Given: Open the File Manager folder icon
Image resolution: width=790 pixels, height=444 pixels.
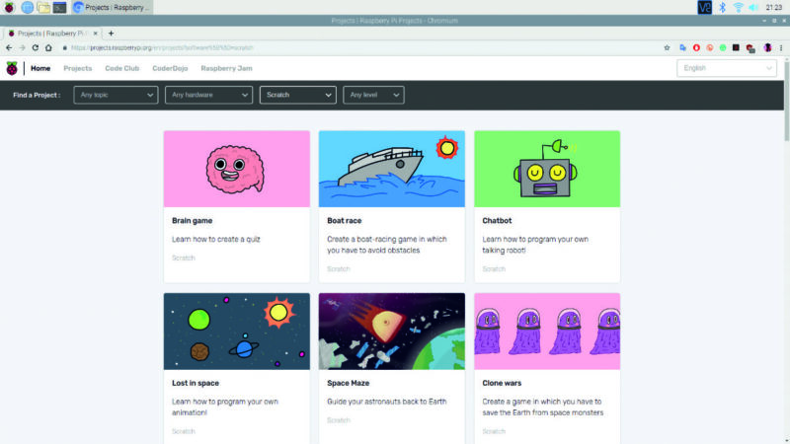Looking at the screenshot, I should [43, 7].
